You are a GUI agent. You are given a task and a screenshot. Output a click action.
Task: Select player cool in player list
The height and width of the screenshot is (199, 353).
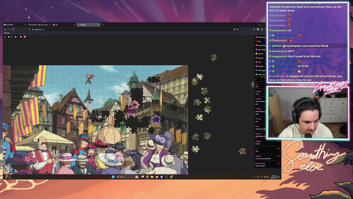(261, 62)
